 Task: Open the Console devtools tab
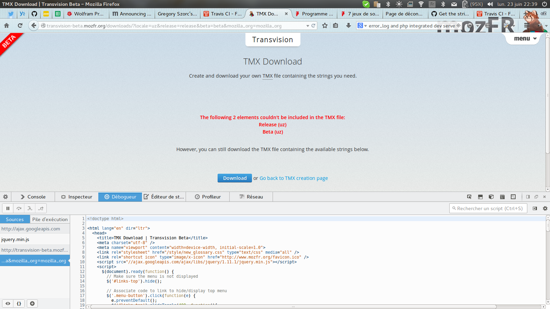(x=33, y=197)
